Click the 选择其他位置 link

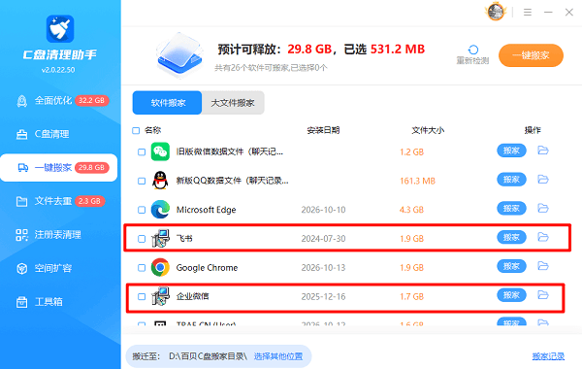[x=278, y=356]
